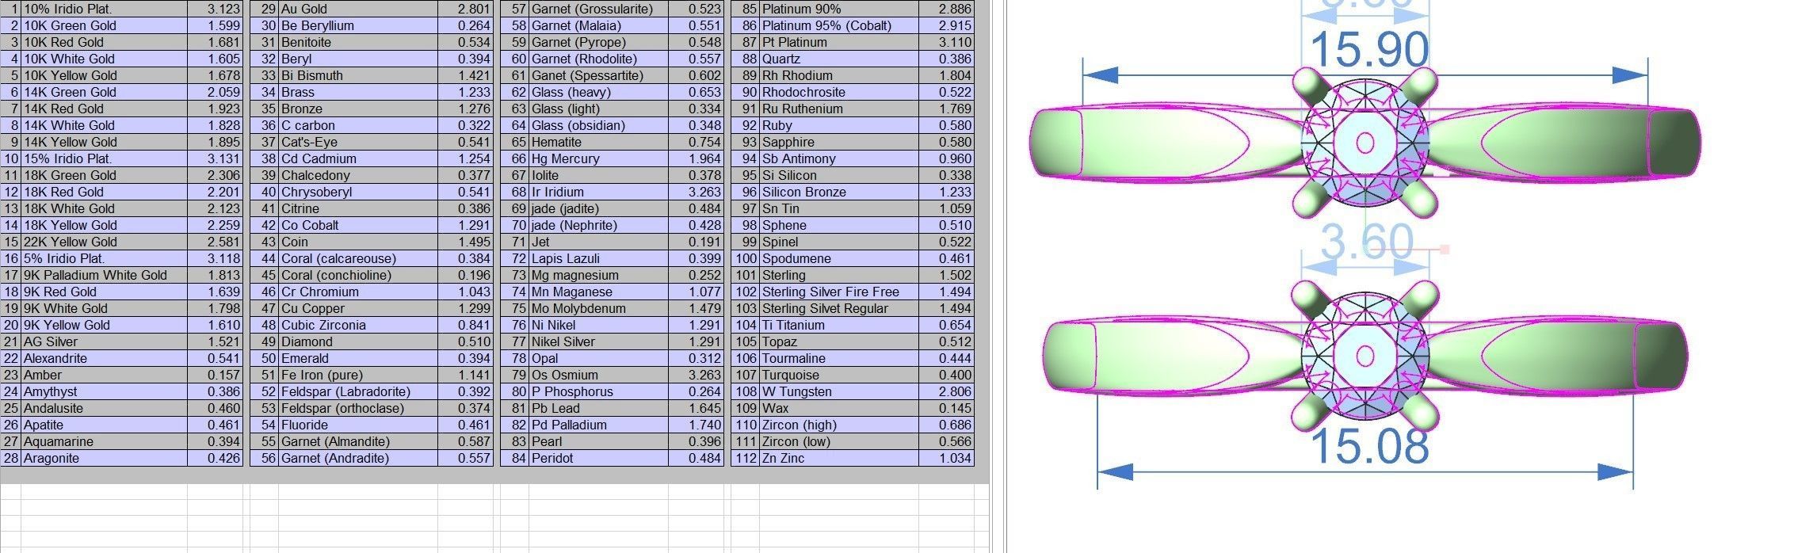Click the center stone of the bottom ring

pos(1365,355)
